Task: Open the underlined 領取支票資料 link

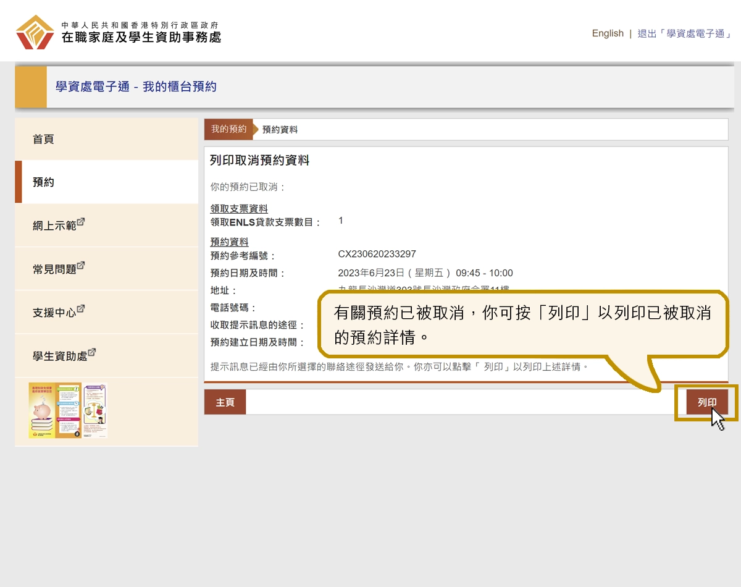Action: tap(240, 208)
